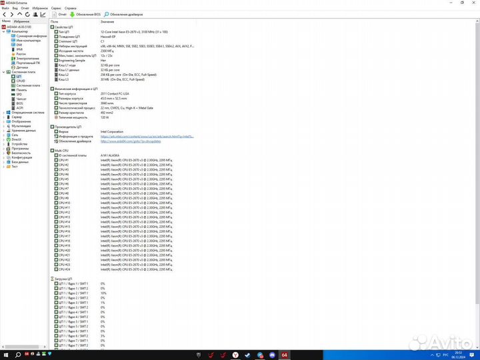Select the SPD tree item
The height and width of the screenshot is (360, 480).
click(x=17, y=94)
